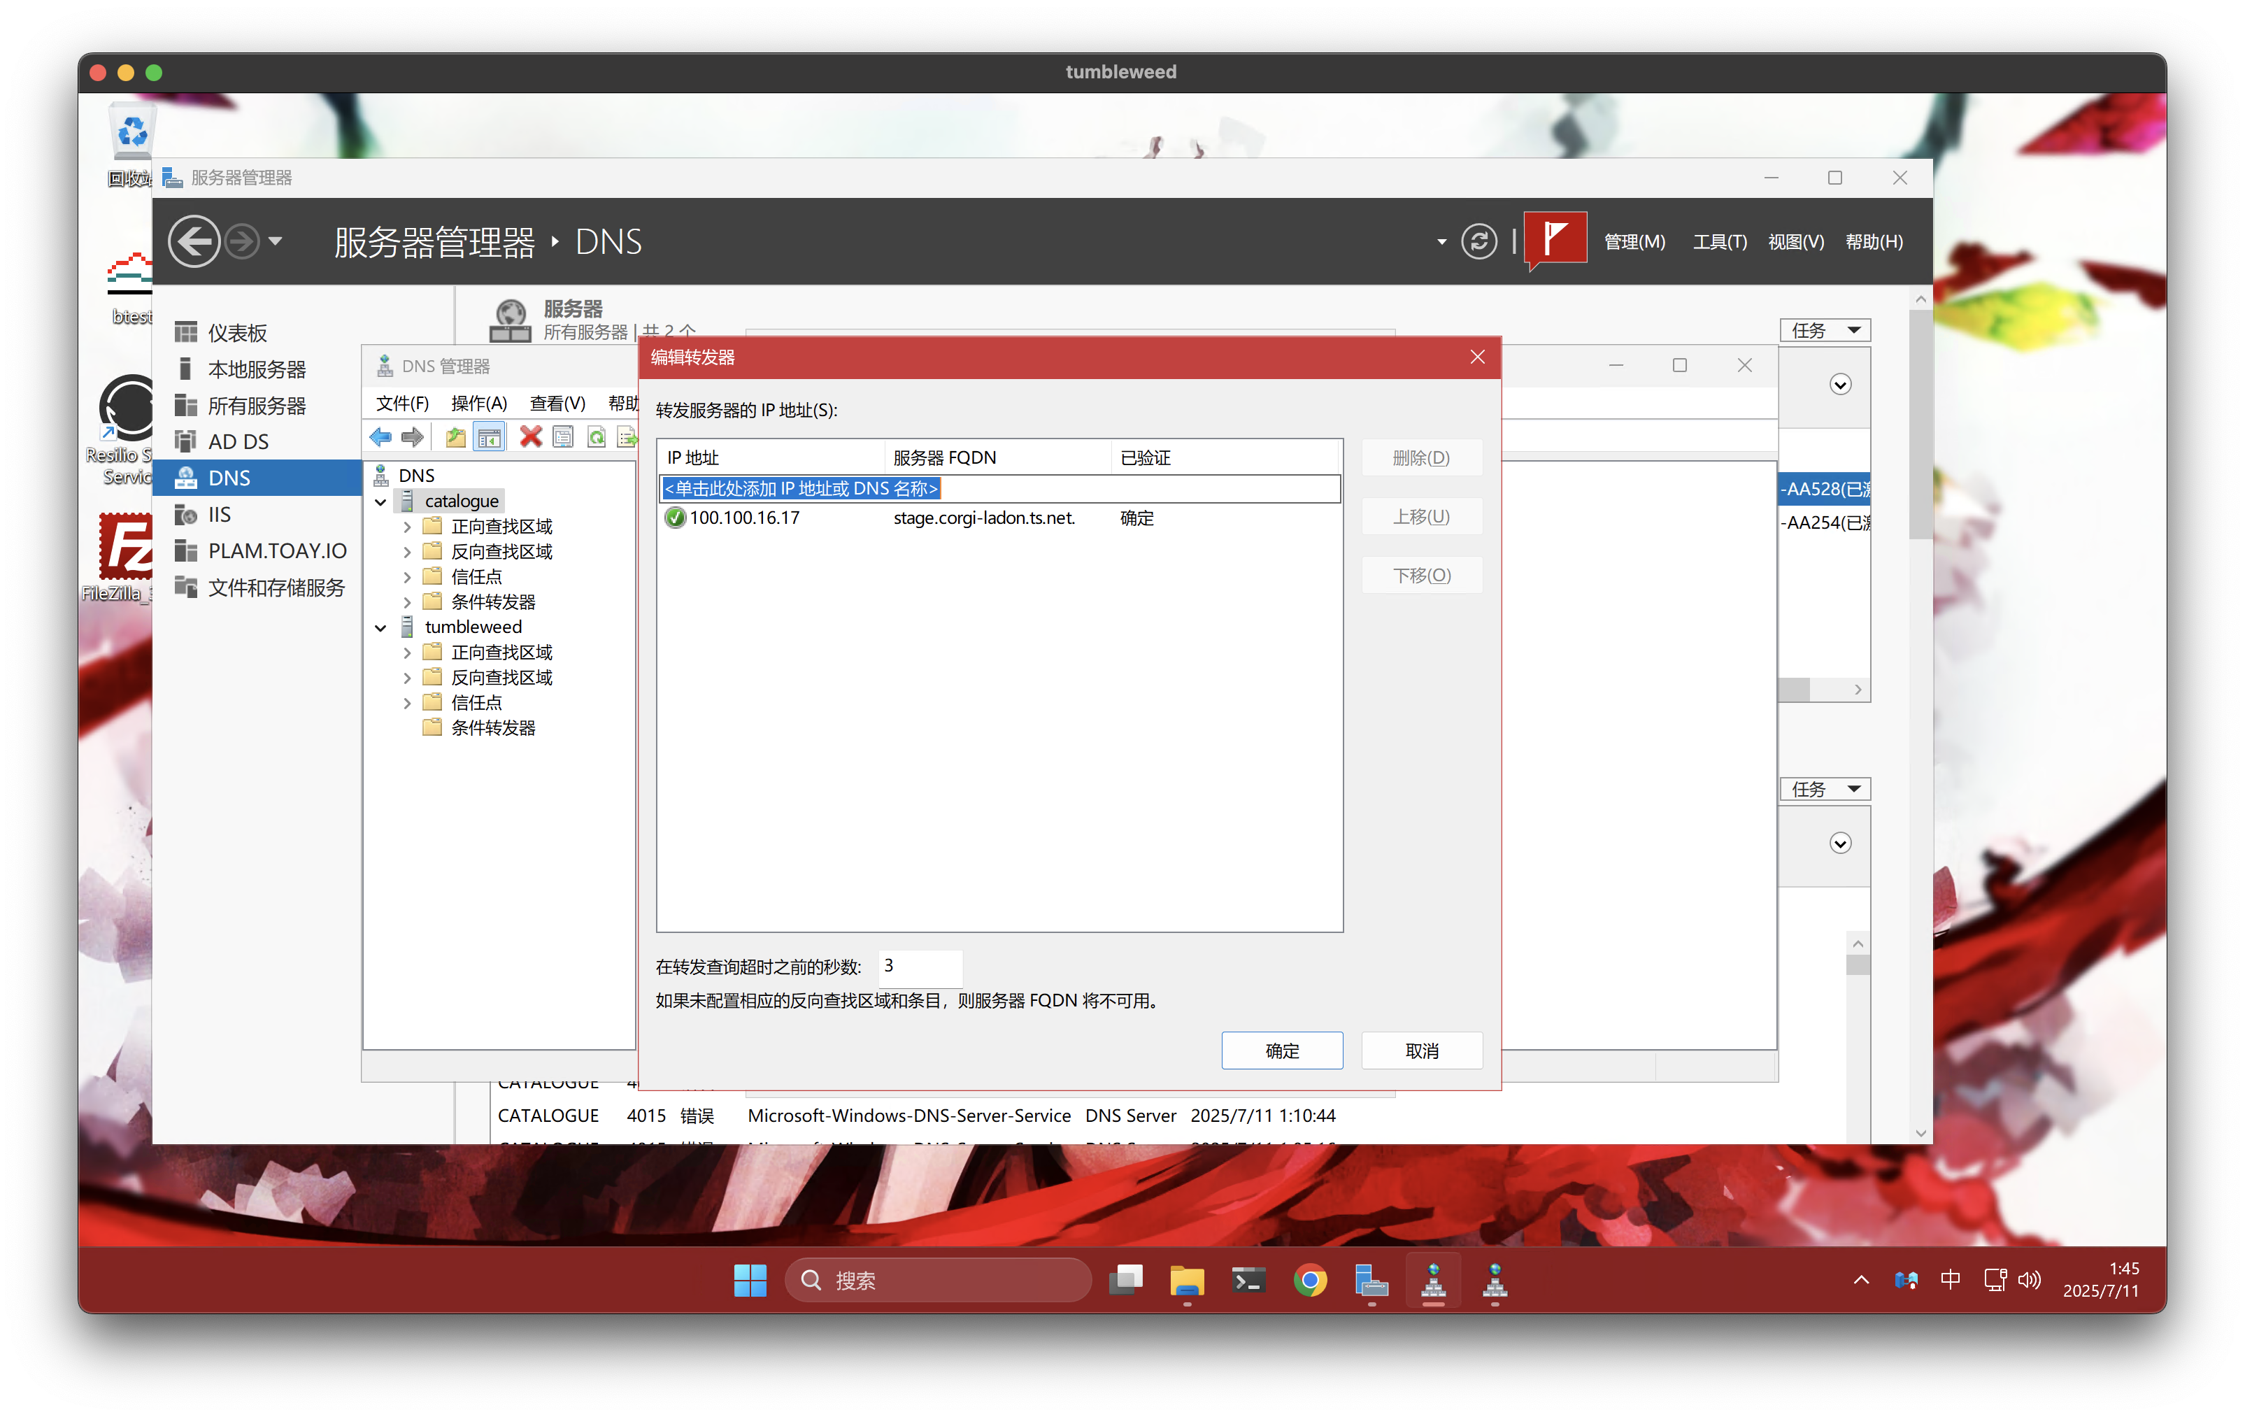Open the upper 任务 dropdown
Screen dimensions: 2245x1417
point(1825,331)
